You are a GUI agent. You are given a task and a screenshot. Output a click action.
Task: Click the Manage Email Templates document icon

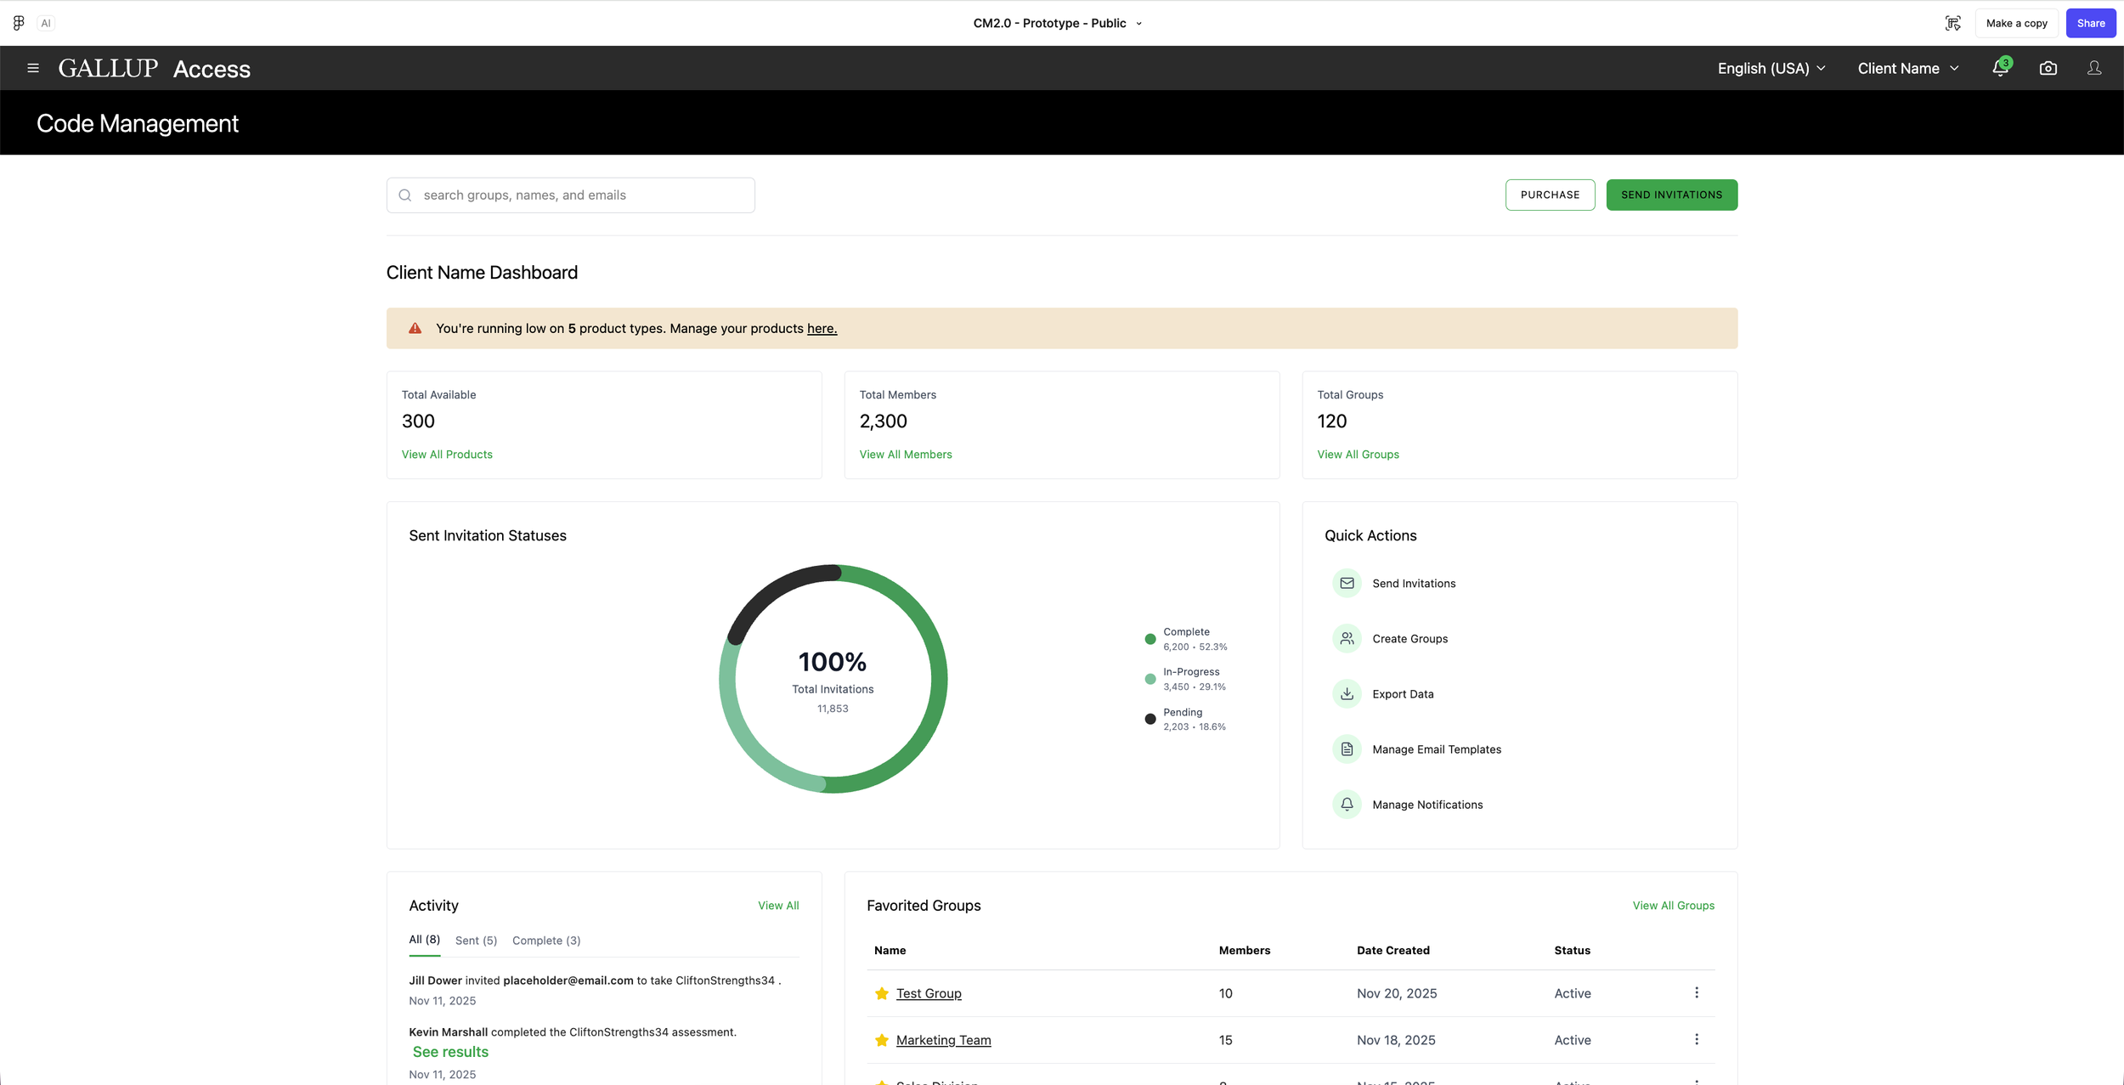point(1347,749)
